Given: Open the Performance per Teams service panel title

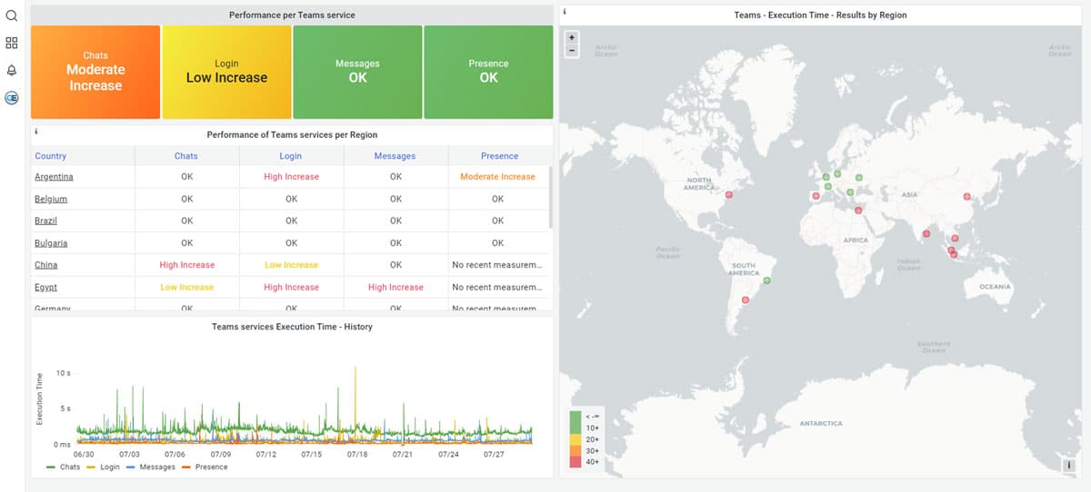Looking at the screenshot, I should (x=292, y=15).
